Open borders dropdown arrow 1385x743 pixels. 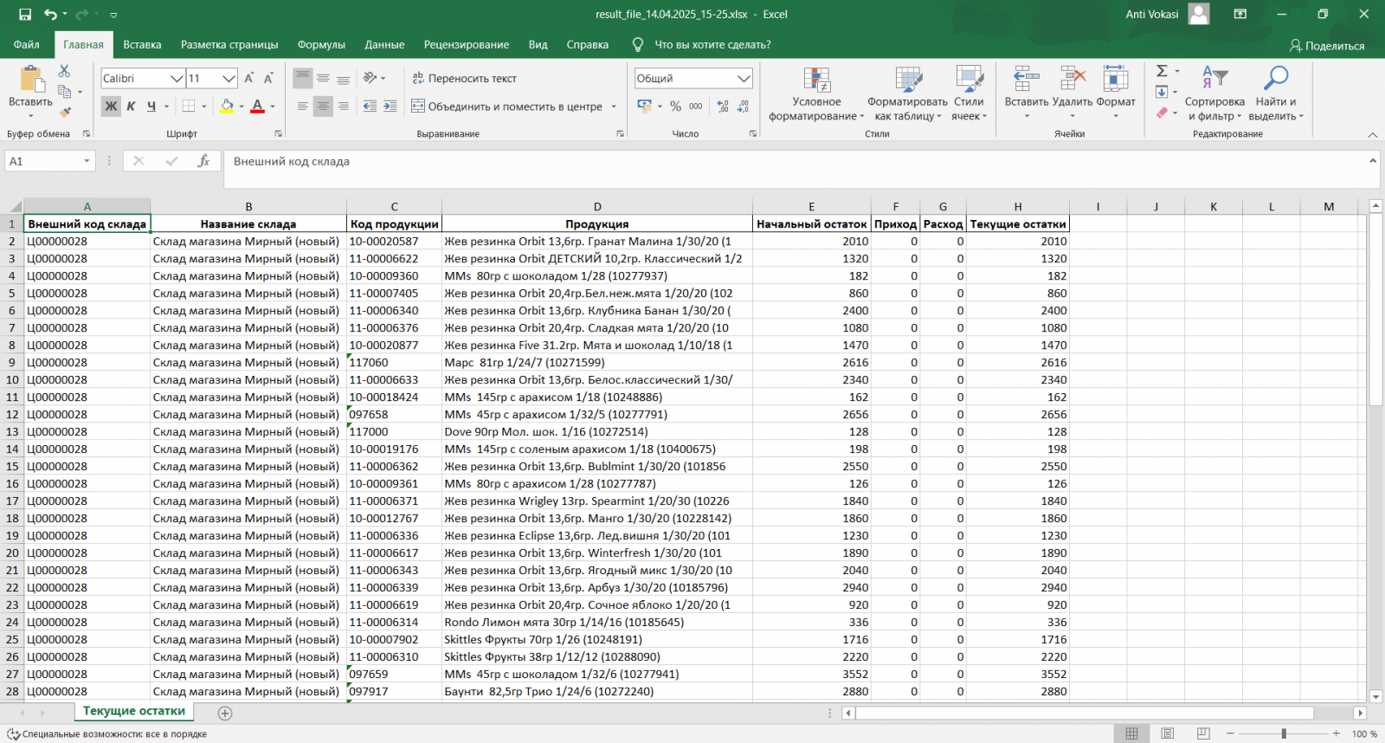(x=204, y=107)
